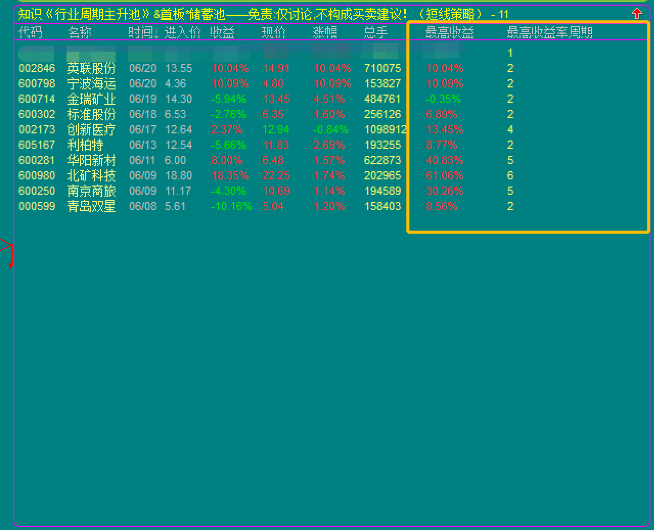654x530 pixels.
Task: Click highest return -0.35%
Action: click(x=443, y=99)
